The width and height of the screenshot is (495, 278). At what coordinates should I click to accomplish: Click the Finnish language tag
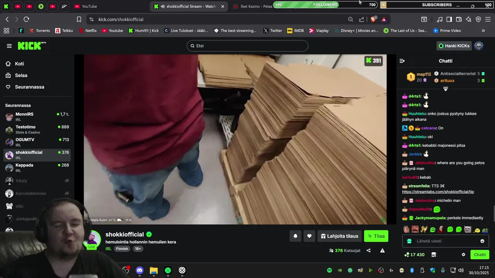tap(122, 249)
